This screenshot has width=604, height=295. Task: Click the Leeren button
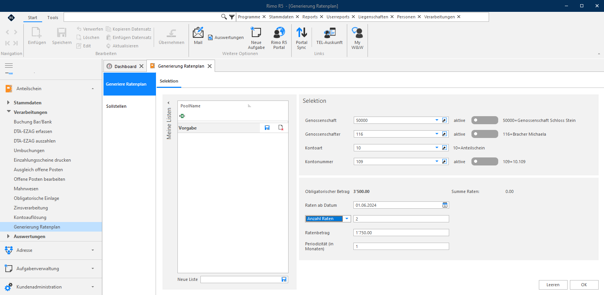tap(553, 285)
